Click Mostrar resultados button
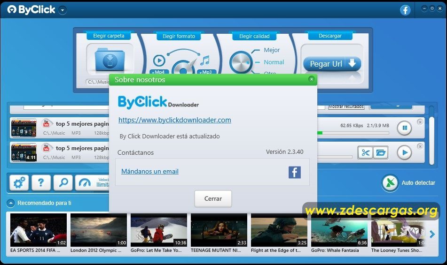This screenshot has height=265, width=447. [346, 107]
